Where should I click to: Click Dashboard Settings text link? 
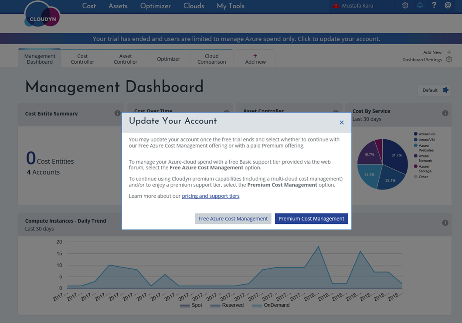coord(422,60)
